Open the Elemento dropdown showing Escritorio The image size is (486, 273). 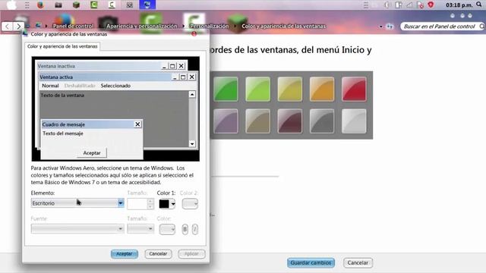(77, 203)
